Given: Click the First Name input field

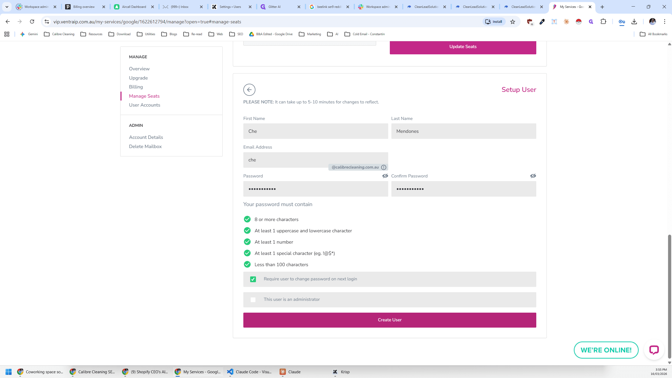Looking at the screenshot, I should (316, 131).
